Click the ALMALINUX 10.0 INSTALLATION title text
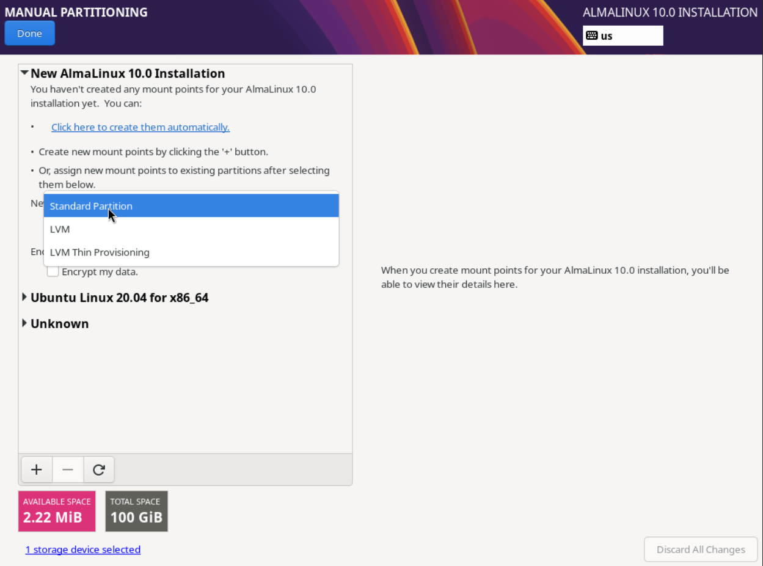Viewport: 763px width, 566px height. (x=670, y=12)
